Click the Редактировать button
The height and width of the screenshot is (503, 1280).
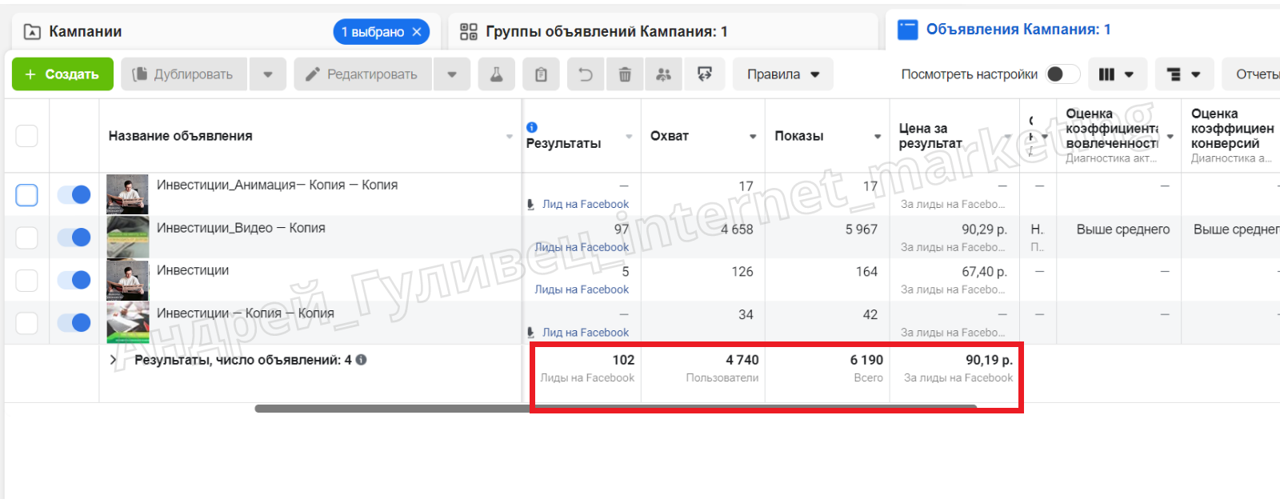pos(363,74)
